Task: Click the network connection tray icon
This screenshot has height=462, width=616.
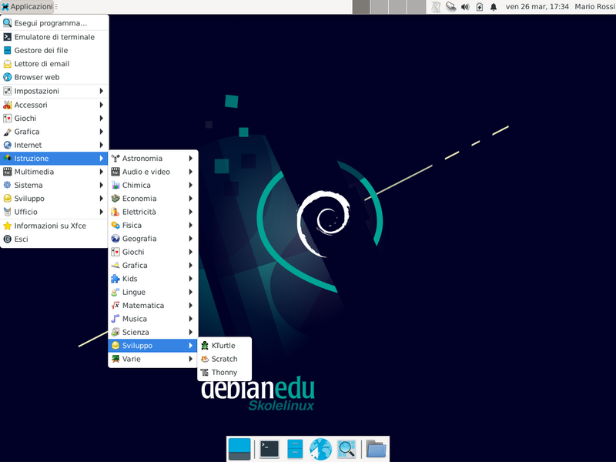Action: [450, 7]
